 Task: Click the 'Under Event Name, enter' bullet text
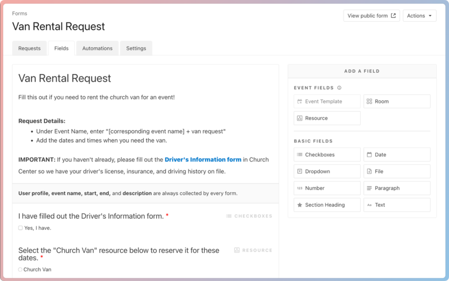(x=131, y=131)
